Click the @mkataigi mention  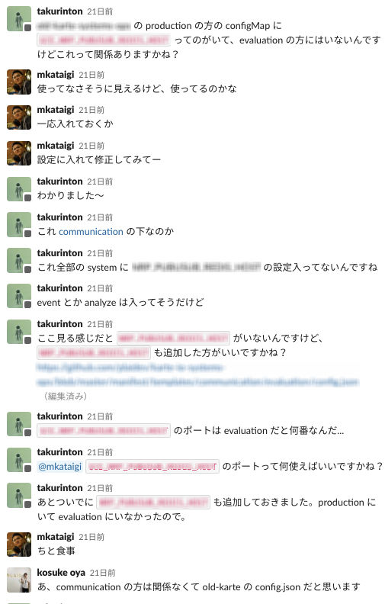59,467
